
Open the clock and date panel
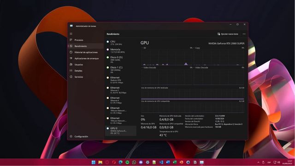point(287,162)
